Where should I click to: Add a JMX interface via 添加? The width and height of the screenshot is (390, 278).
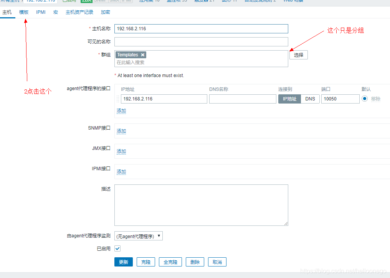coord(121,151)
